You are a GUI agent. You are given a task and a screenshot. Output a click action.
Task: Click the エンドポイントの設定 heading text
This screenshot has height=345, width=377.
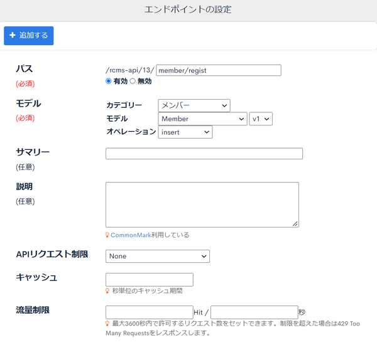point(188,9)
